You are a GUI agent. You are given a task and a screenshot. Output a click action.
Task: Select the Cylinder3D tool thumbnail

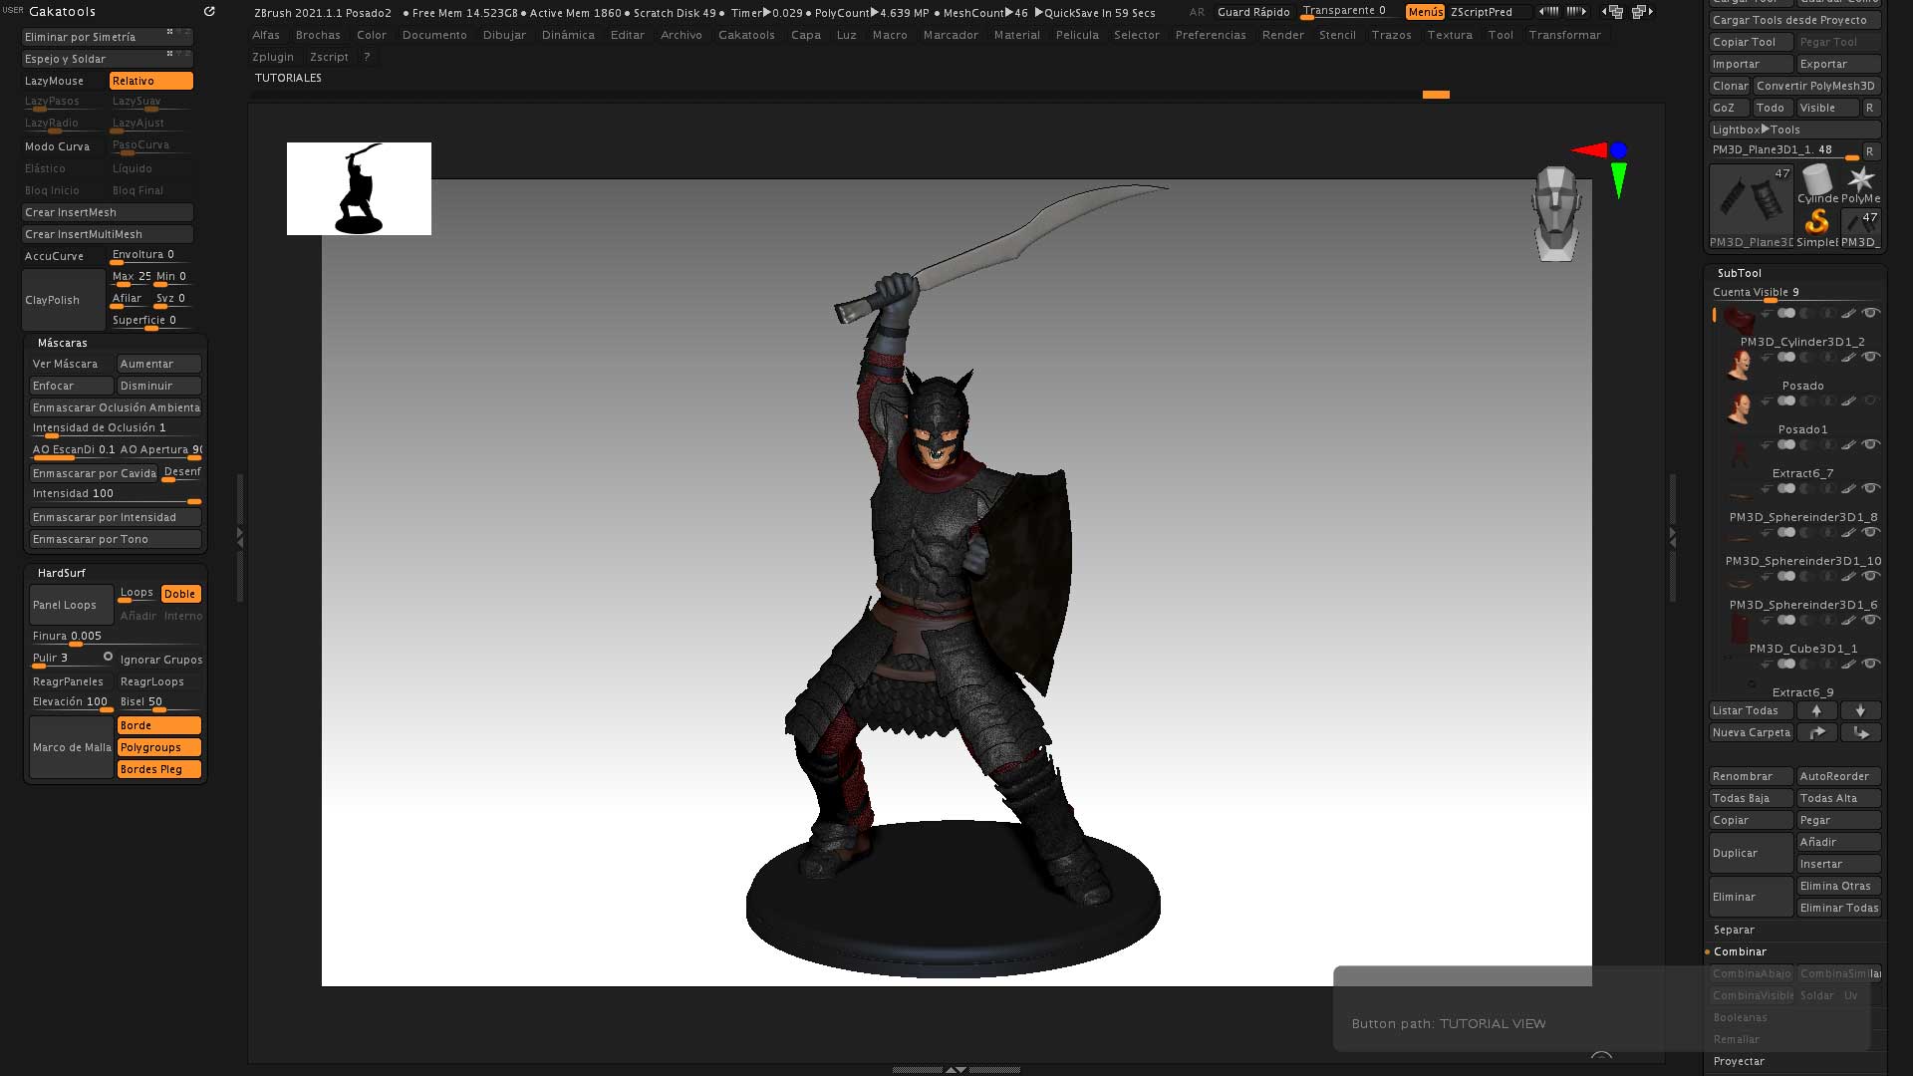1817,184
